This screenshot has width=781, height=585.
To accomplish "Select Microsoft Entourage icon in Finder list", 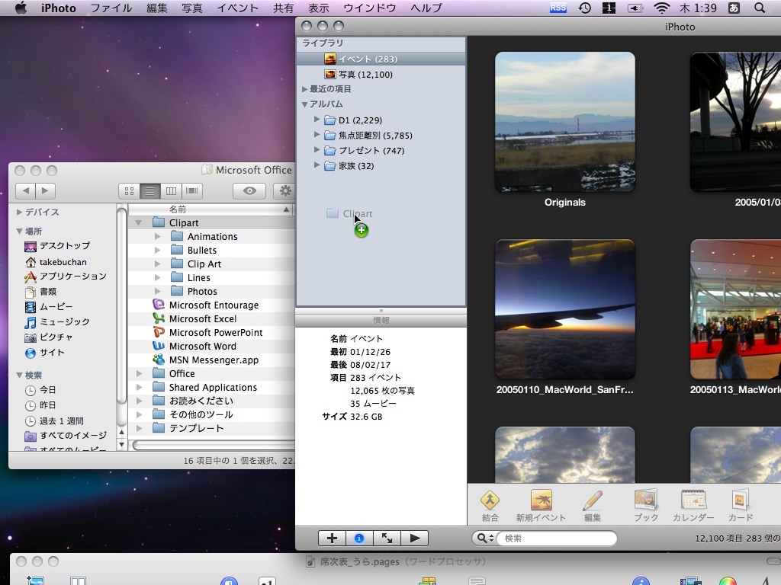I will (x=159, y=305).
